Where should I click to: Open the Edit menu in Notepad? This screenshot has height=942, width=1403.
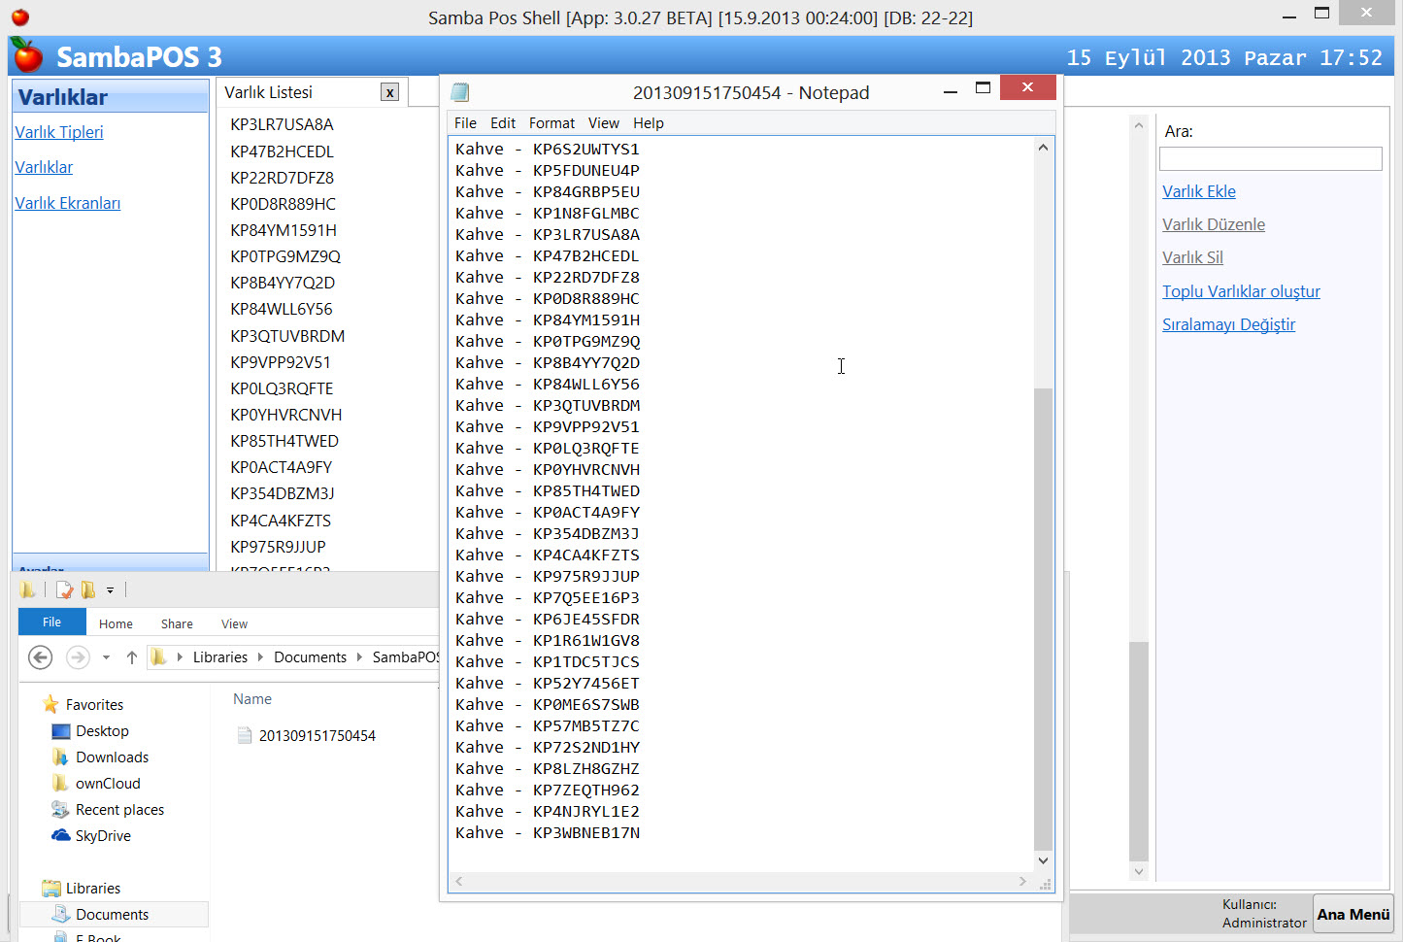pyautogui.click(x=502, y=123)
